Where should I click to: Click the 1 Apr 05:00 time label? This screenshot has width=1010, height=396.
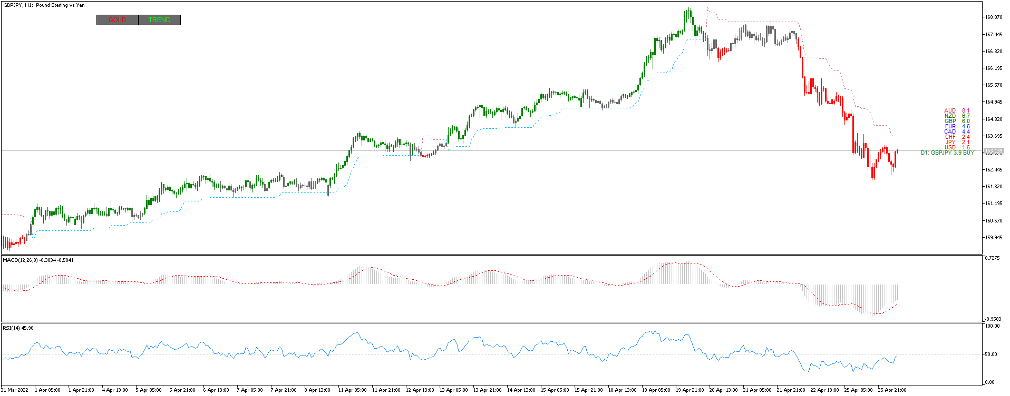click(47, 390)
